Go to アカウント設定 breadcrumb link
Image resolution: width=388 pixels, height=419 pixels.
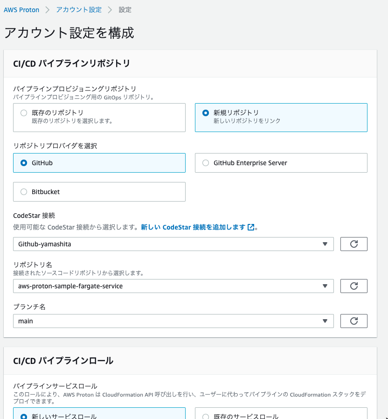coord(79,10)
